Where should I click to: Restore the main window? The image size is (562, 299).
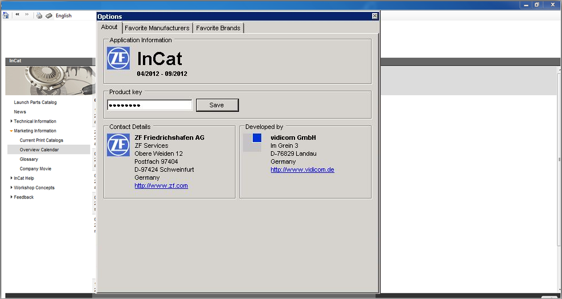536,5
